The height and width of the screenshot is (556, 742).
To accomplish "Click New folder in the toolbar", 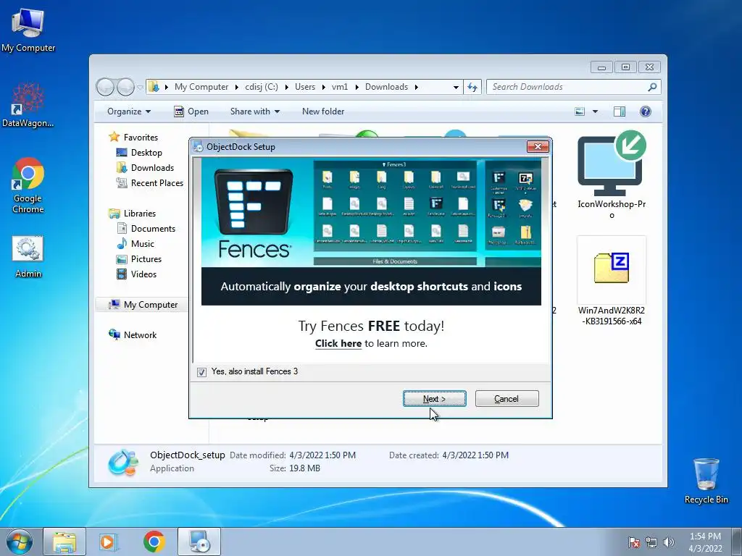I will tap(323, 111).
